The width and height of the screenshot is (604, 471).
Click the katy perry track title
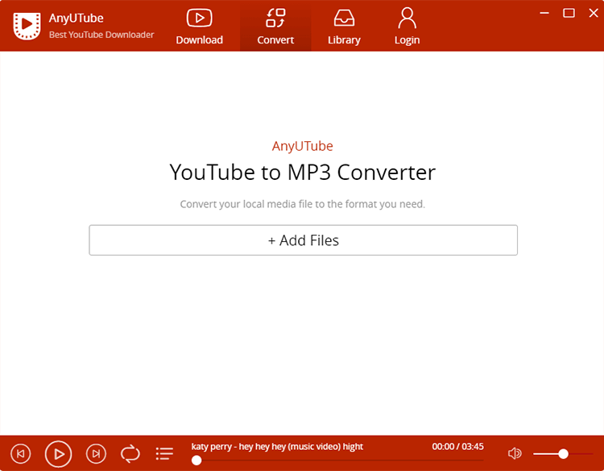(x=277, y=446)
